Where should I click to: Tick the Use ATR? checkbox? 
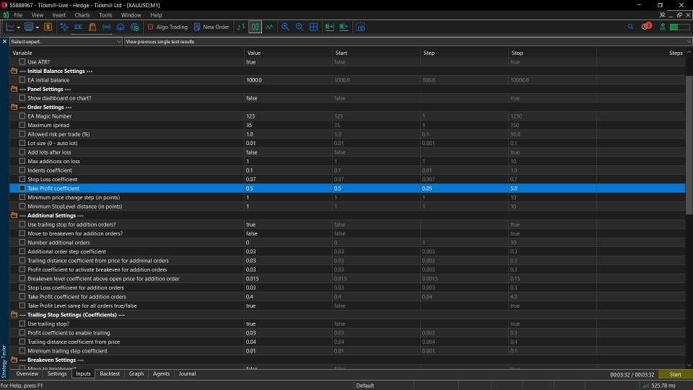(22, 62)
